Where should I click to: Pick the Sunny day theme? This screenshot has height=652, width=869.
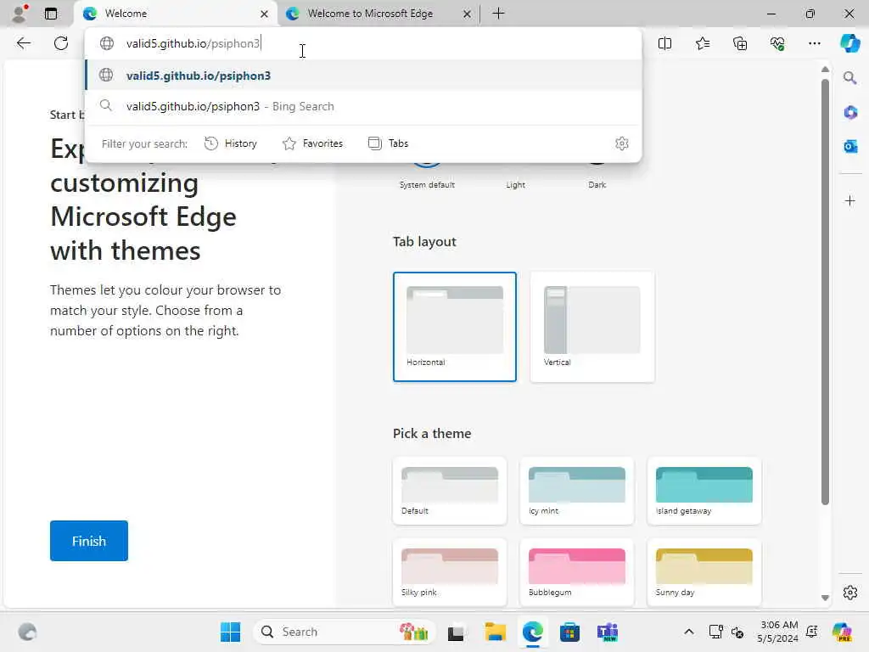tap(704, 571)
